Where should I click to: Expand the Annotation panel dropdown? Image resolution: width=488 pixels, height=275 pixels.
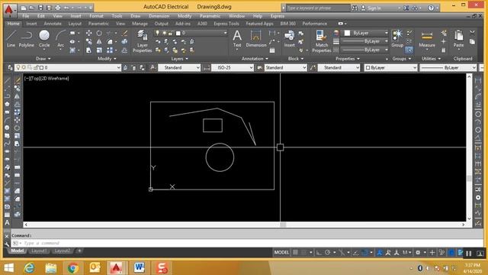pyautogui.click(x=255, y=59)
